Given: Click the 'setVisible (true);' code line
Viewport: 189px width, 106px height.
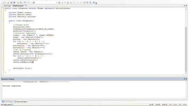Looking at the screenshot, I should pyautogui.click(x=22, y=68).
